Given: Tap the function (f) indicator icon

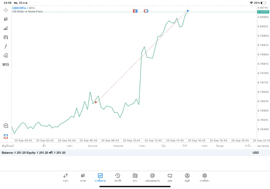Looking at the screenshot, I should point(6,47).
